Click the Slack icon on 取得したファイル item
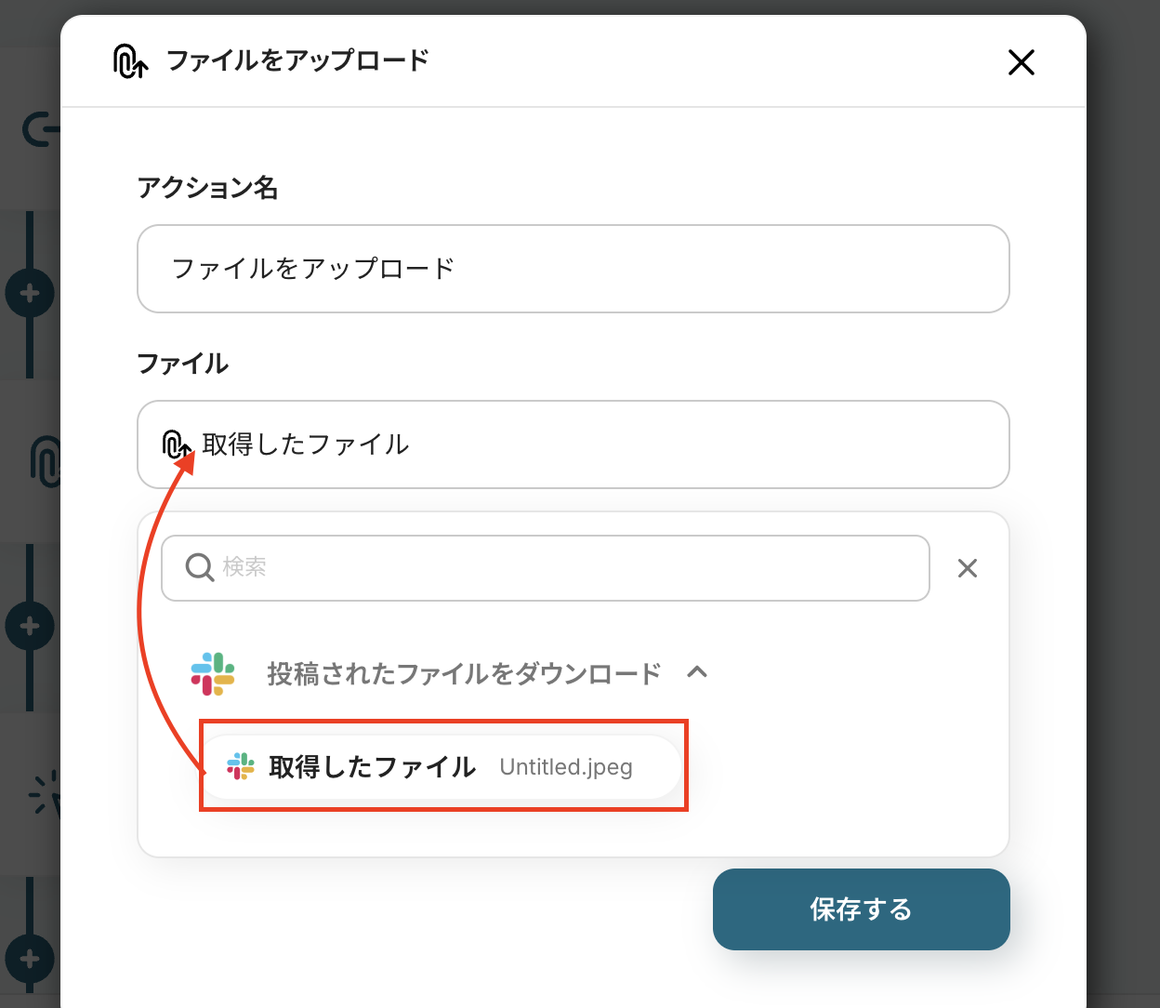1160x1008 pixels. pos(241,766)
